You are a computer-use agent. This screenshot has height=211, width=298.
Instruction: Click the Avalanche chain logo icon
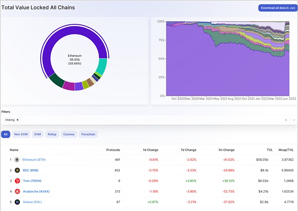point(17,191)
